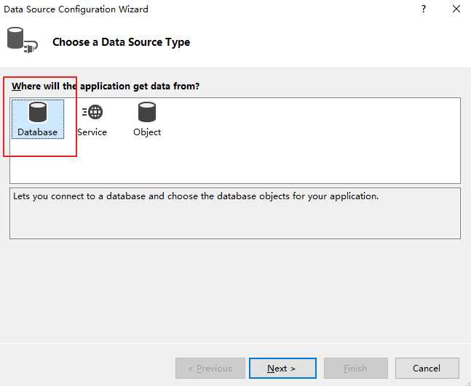
Task: Click the Cancel button
Action: [427, 368]
